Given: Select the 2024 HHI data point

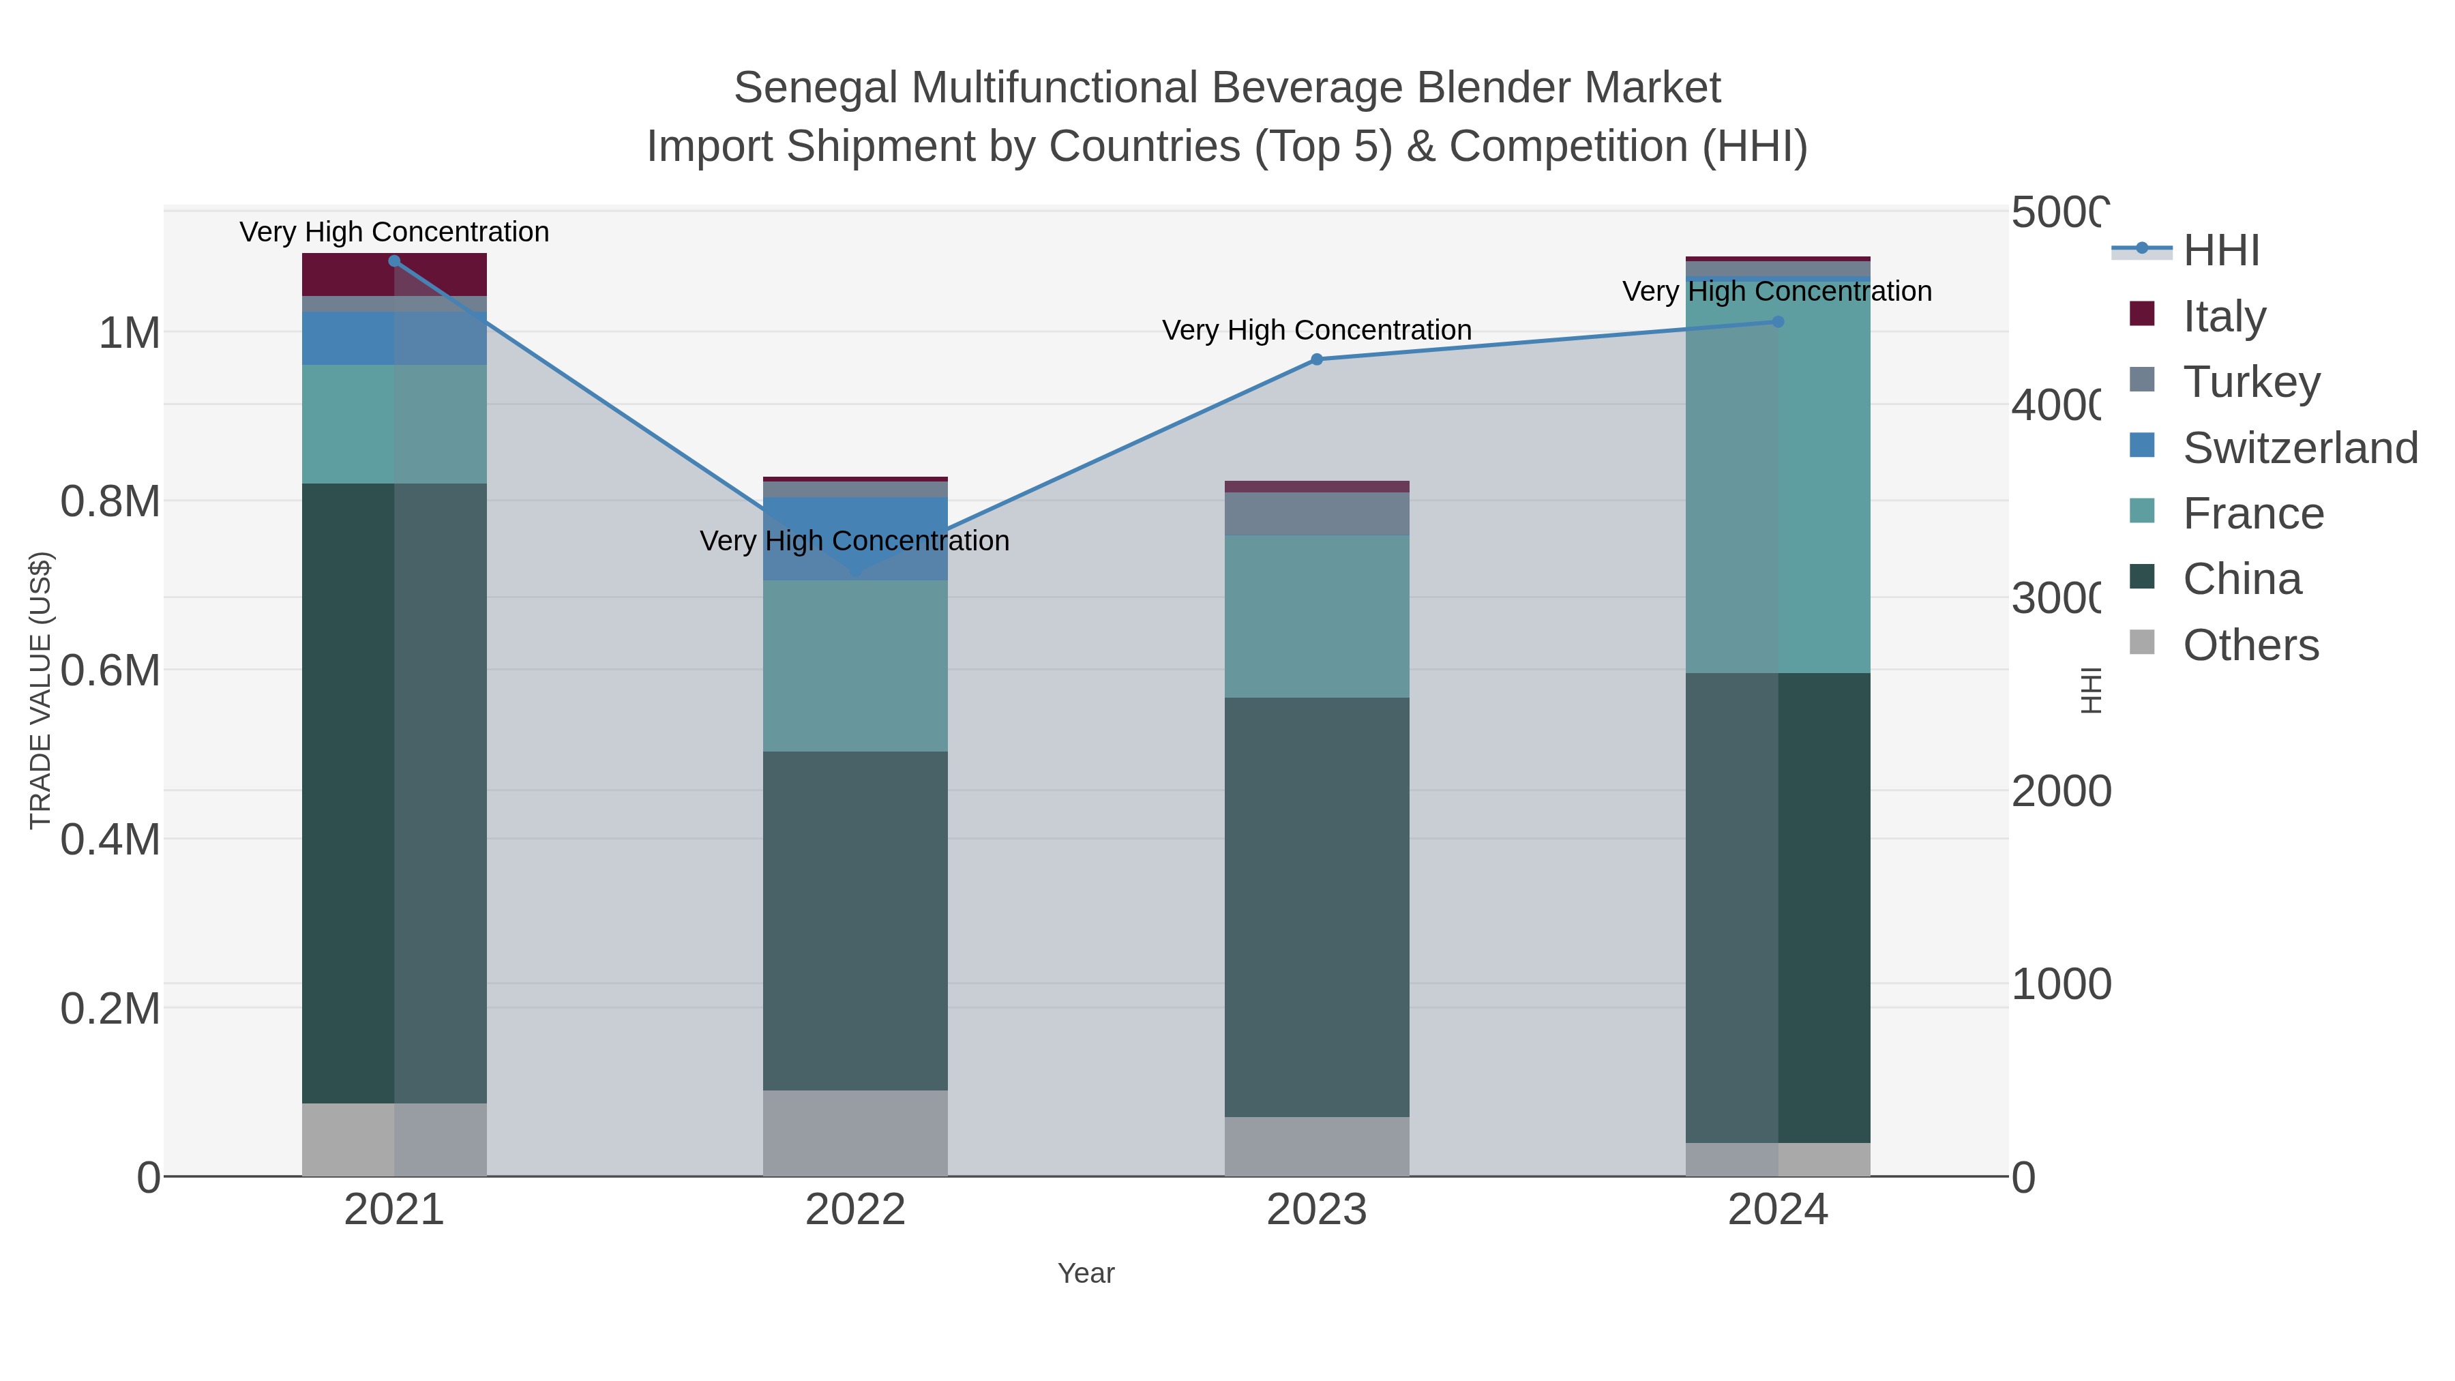Looking at the screenshot, I should (x=1779, y=322).
